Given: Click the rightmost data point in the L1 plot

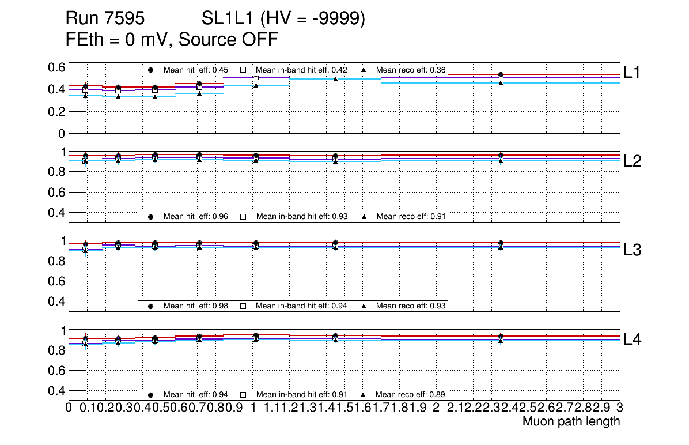Looking at the screenshot, I should (x=501, y=76).
